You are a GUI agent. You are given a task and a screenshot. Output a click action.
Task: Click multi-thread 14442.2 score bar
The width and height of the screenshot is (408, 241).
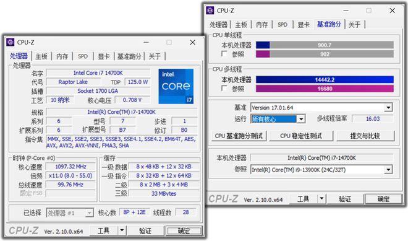[x=325, y=79]
